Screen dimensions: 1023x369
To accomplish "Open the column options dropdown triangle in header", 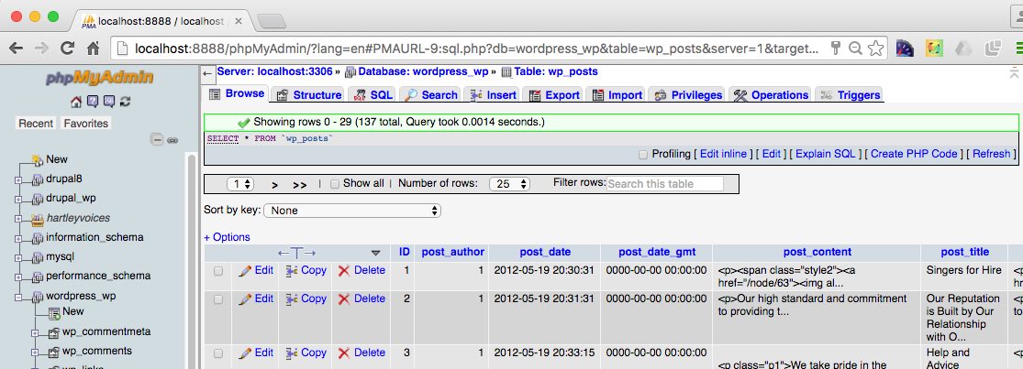I will pos(375,253).
